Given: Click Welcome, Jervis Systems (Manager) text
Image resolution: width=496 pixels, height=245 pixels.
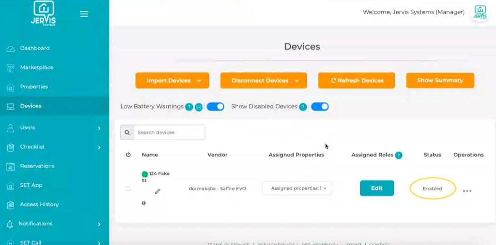Looking at the screenshot, I should [414, 12].
